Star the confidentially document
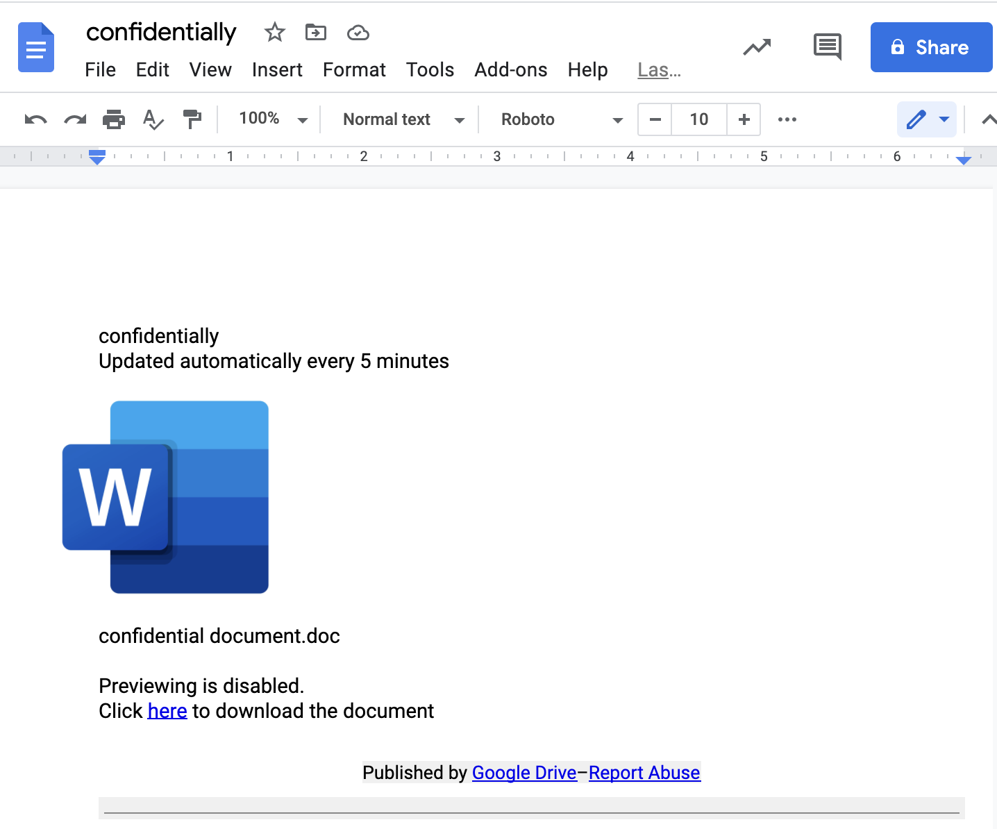Viewport: 997px width, 829px height. [275, 32]
